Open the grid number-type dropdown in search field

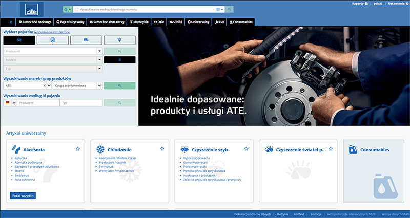point(220,9)
